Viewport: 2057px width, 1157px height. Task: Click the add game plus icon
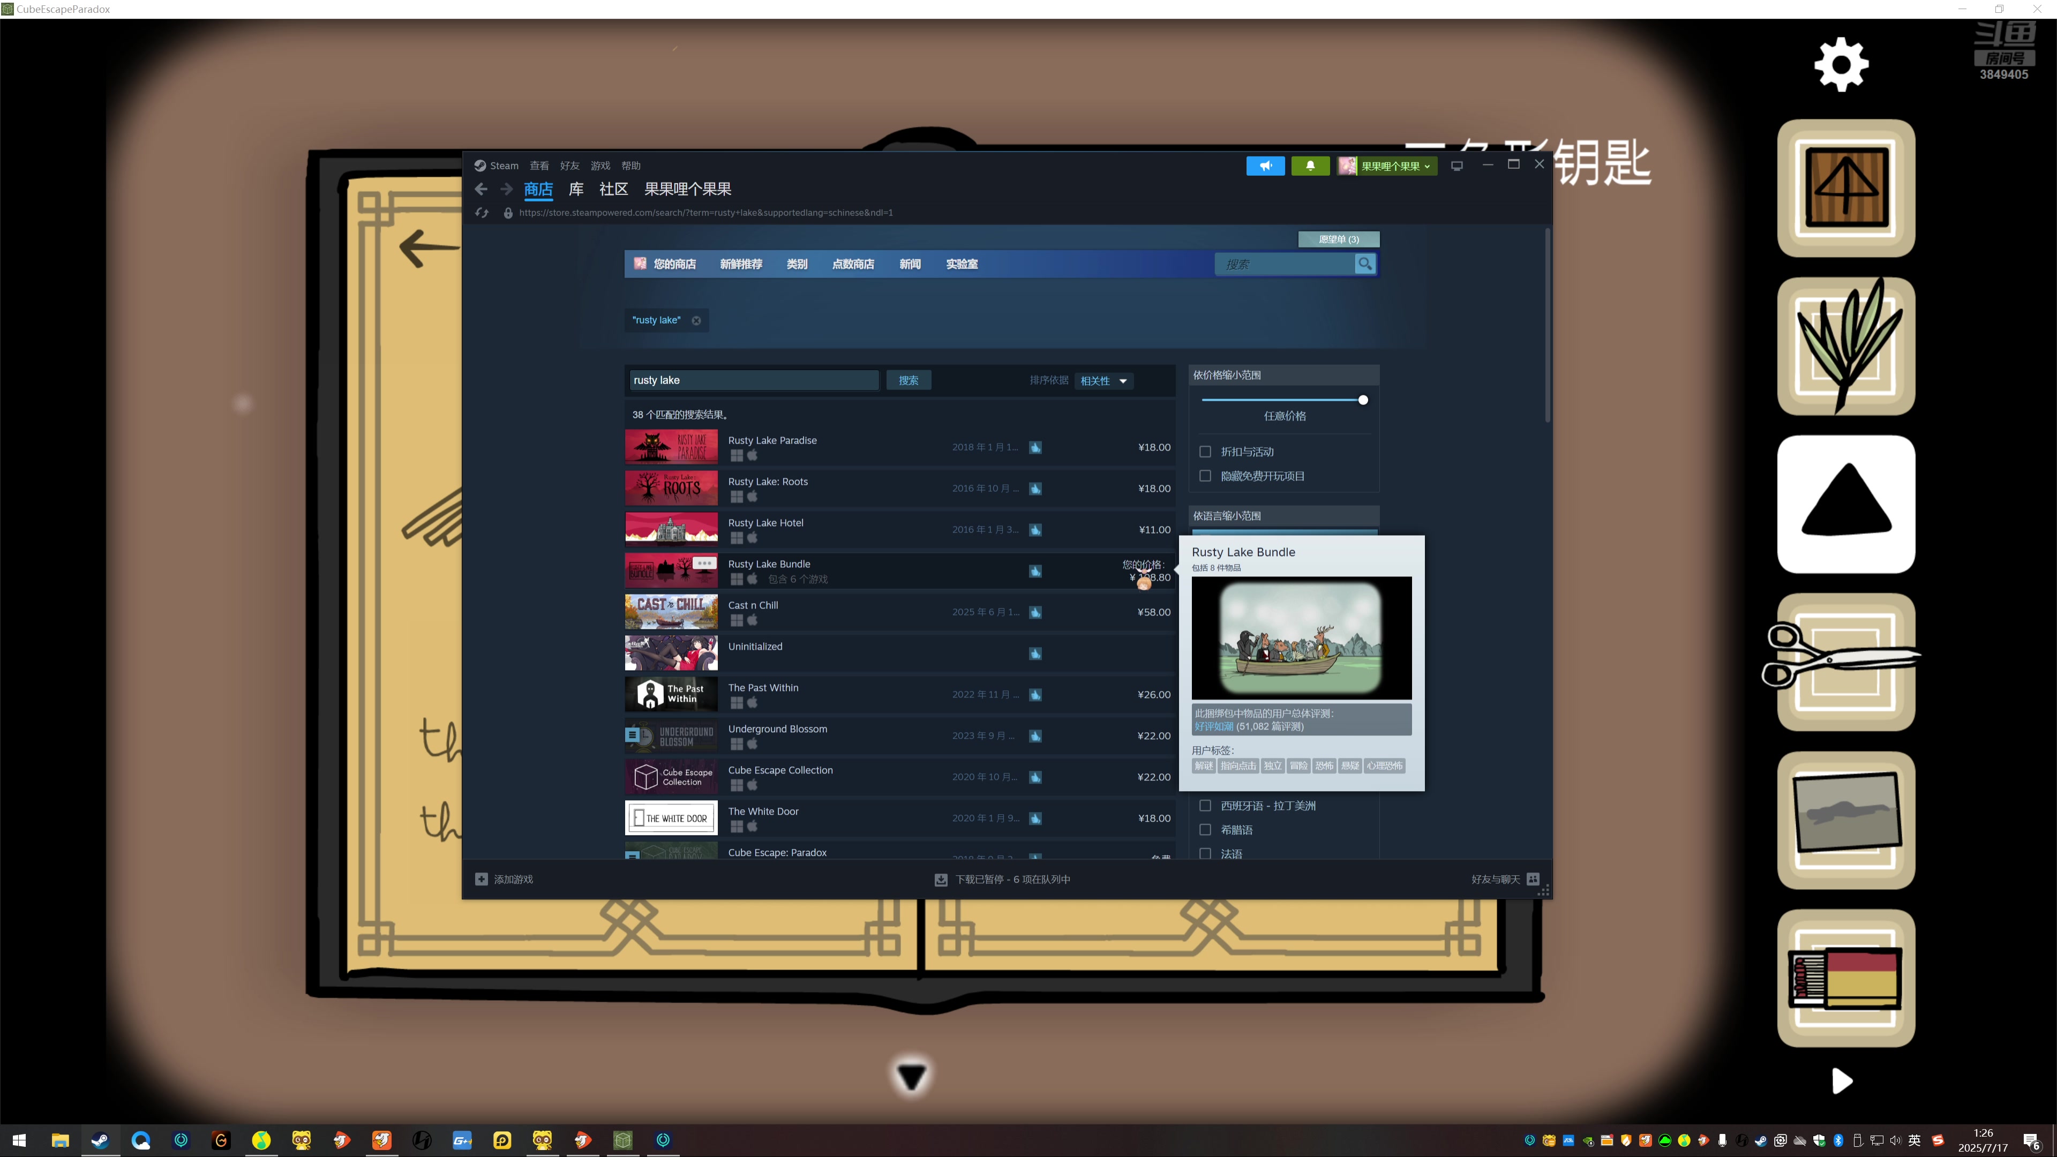[482, 879]
